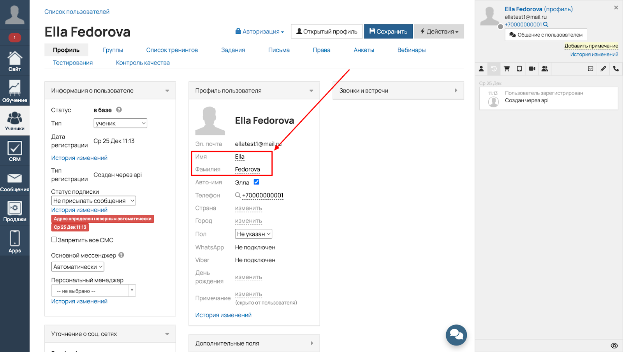This screenshot has height=352, width=623.
Task: Open the Действия actions menu
Action: [x=439, y=32]
